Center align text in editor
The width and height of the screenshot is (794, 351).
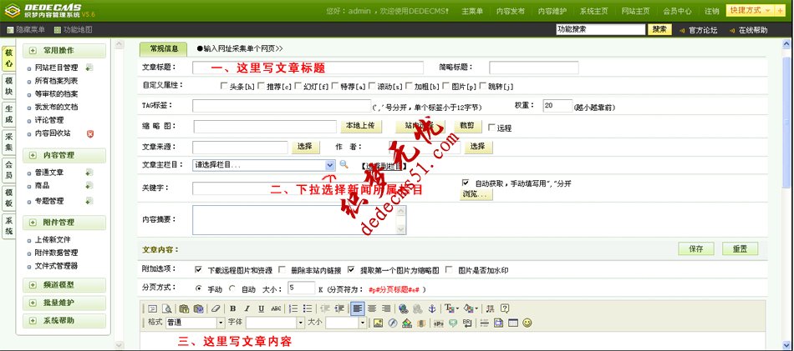point(372,308)
